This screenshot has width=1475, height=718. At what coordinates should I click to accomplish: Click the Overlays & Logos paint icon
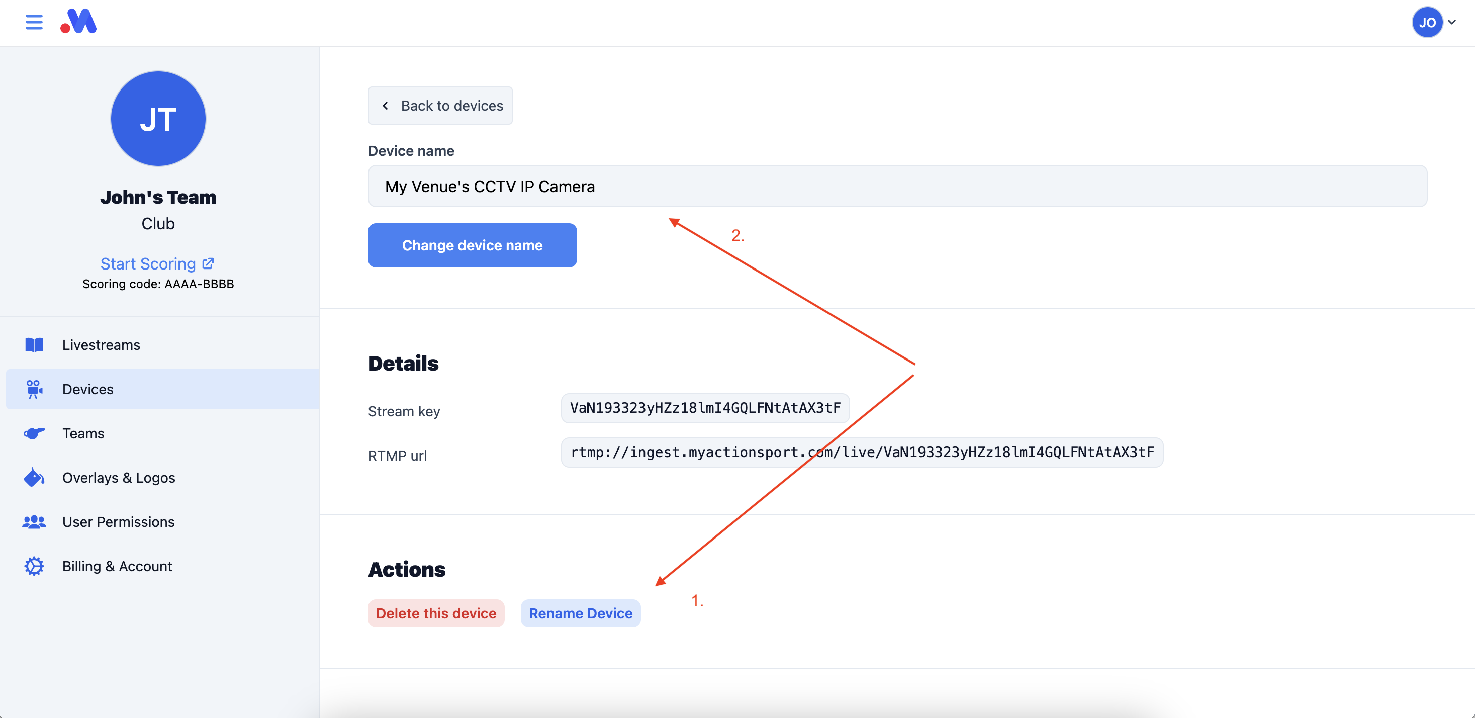(x=34, y=477)
